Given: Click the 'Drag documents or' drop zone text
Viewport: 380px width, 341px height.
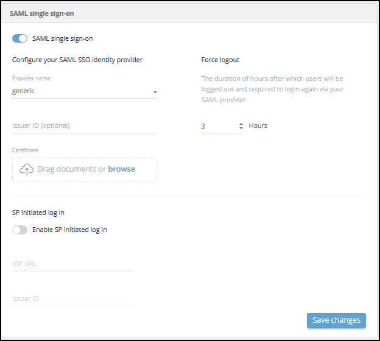Looking at the screenshot, I should pos(71,169).
